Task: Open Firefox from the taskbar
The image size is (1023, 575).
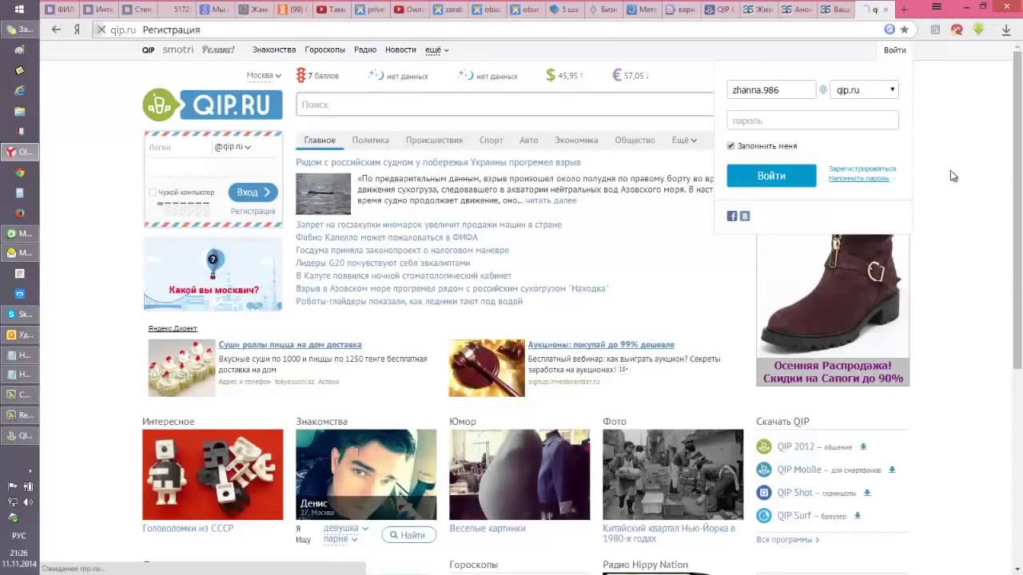Action: pyautogui.click(x=20, y=213)
